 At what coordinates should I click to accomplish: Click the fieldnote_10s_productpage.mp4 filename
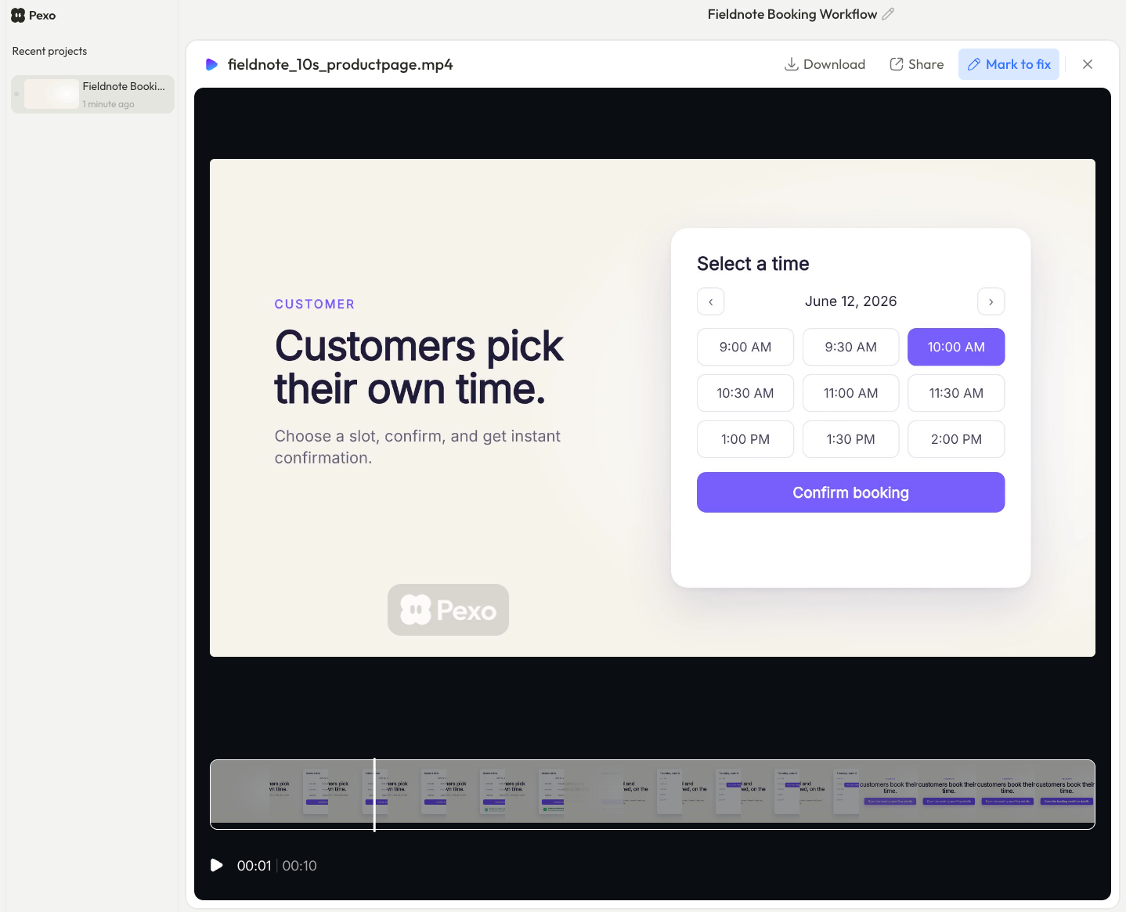pos(340,64)
